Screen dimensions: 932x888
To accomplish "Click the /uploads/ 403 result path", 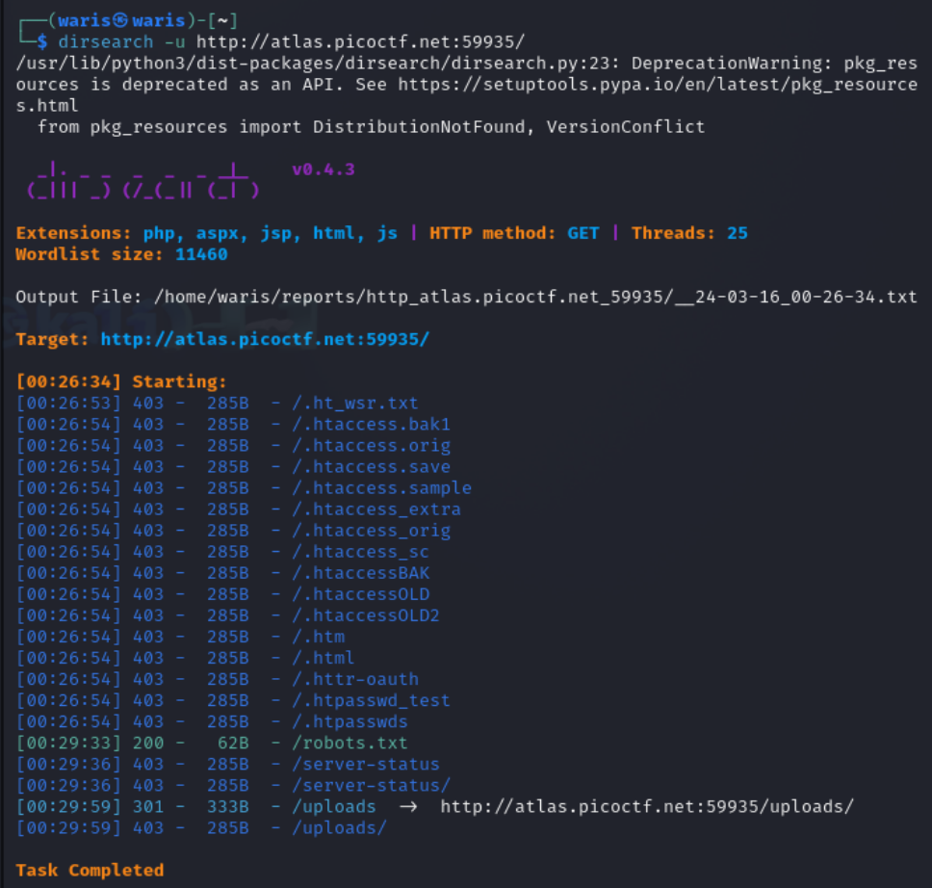I will tap(339, 828).
